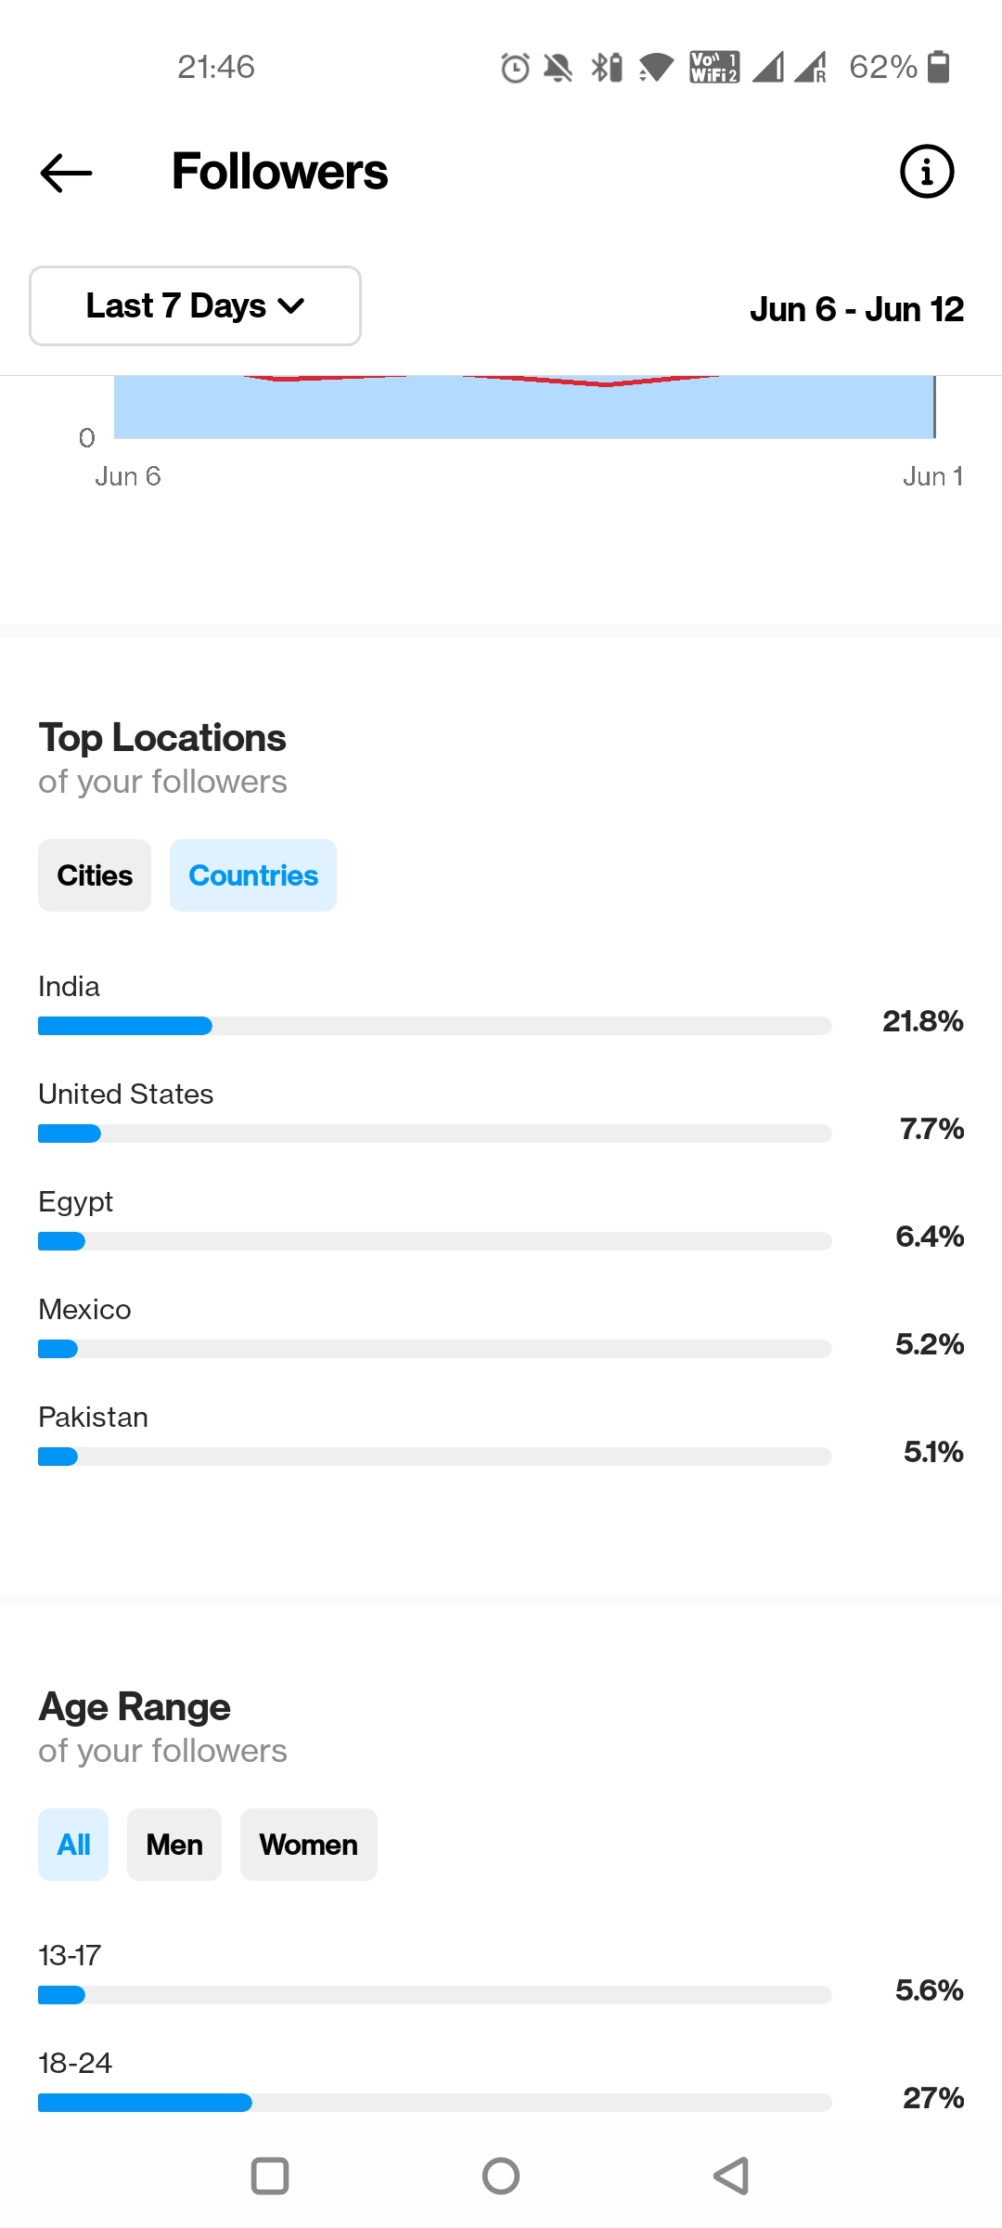Image resolution: width=1002 pixels, height=2228 pixels.
Task: Tap the chevron beside Last 7 Days
Action: pos(291,306)
